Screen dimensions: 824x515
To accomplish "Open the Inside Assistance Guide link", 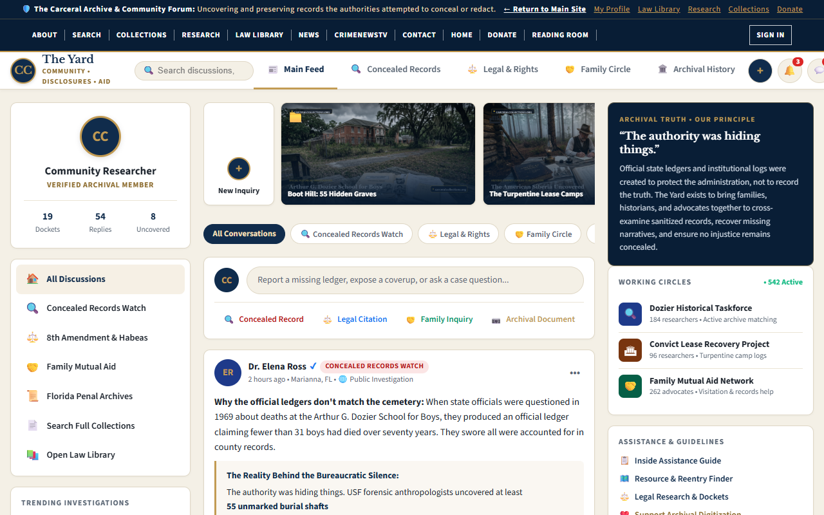I will [677, 461].
